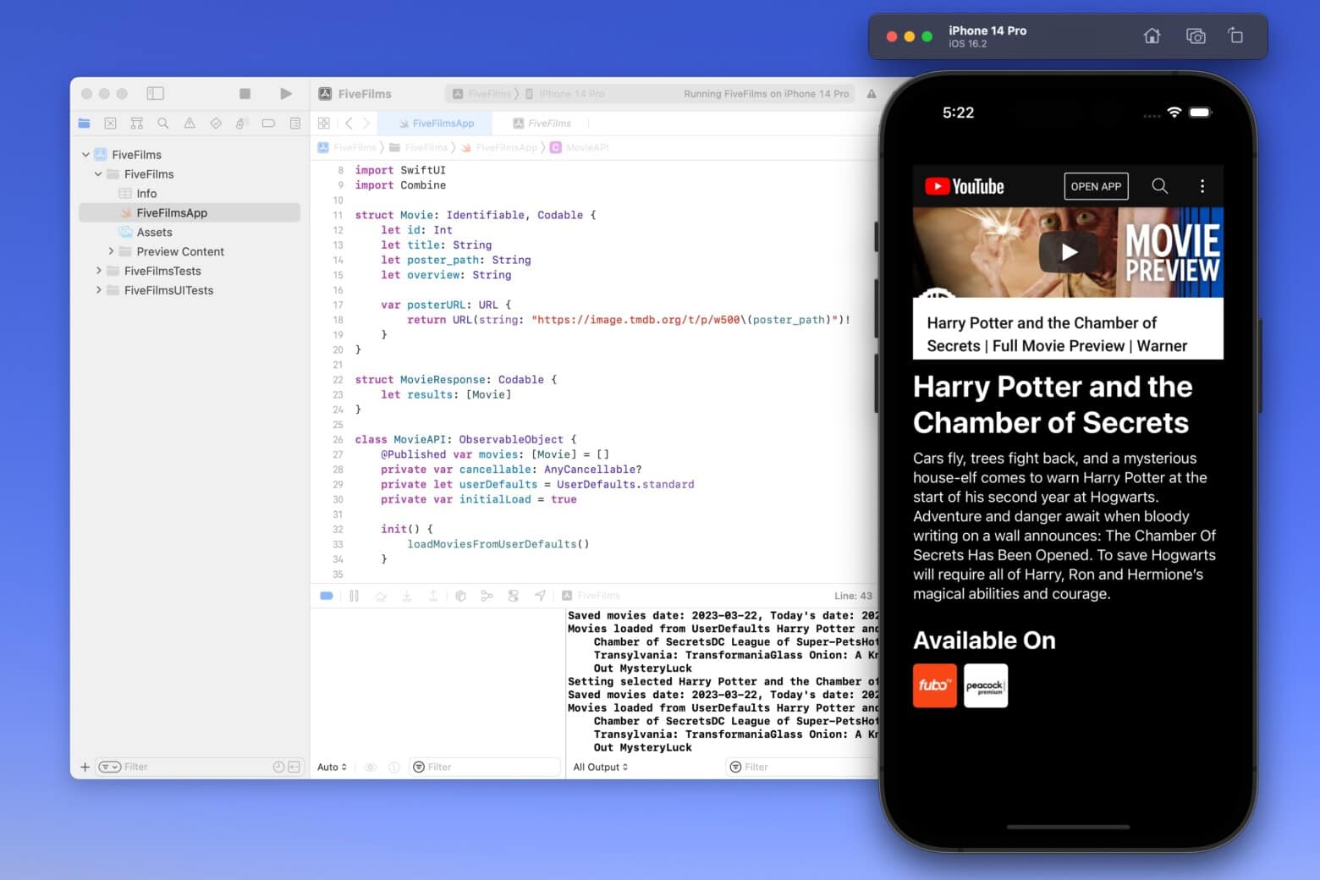Image resolution: width=1320 pixels, height=880 pixels.
Task: Switch to the Issue navigator
Action: (x=190, y=123)
